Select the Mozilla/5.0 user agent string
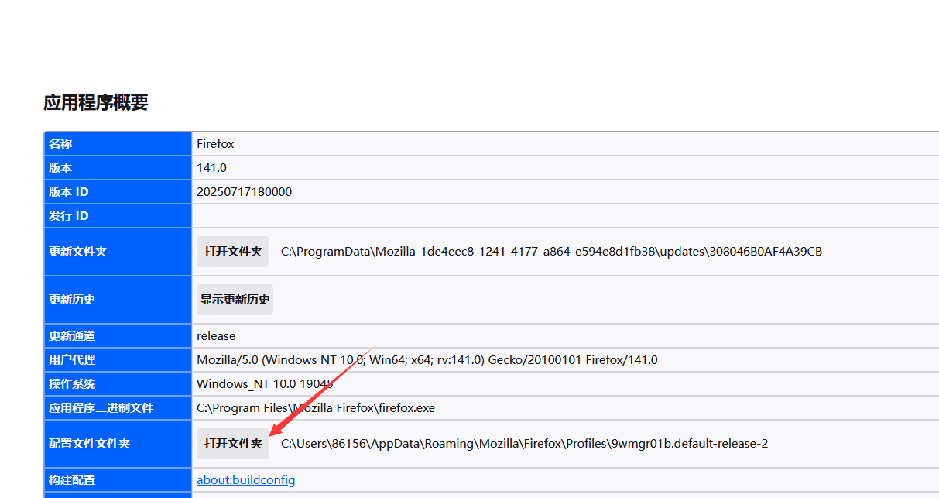The width and height of the screenshot is (939, 498). (x=427, y=360)
